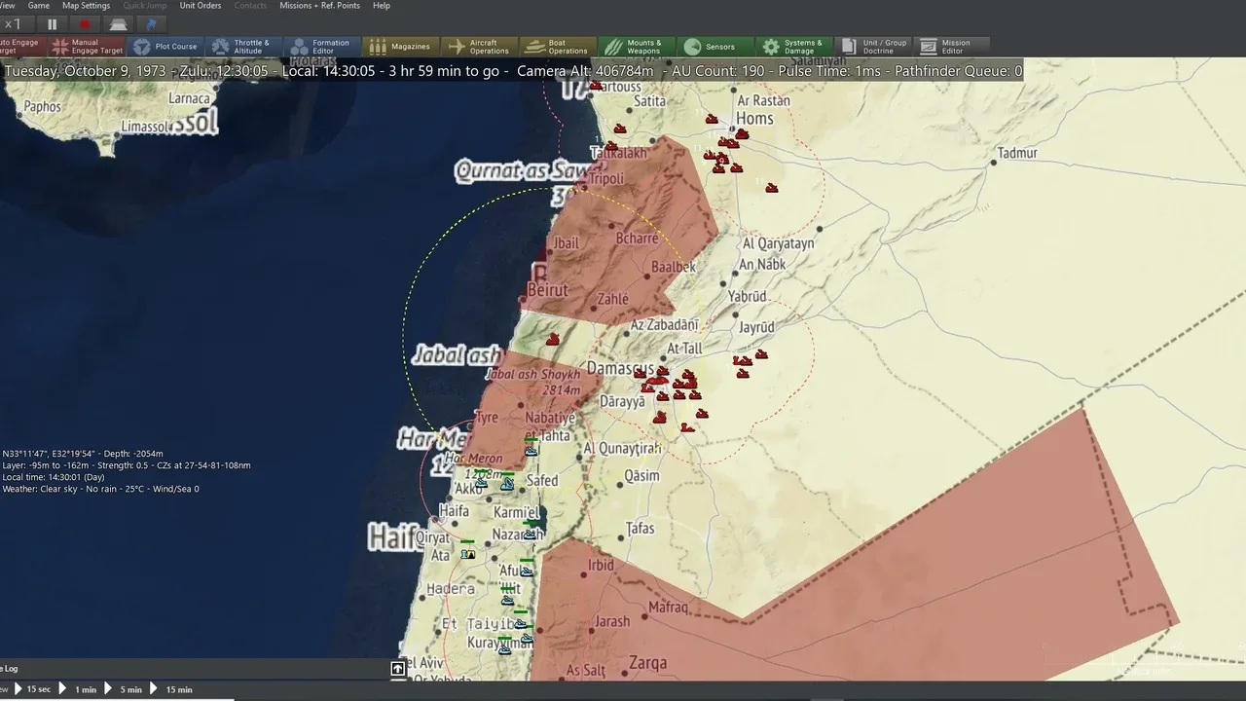Open the Sensors panel
This screenshot has width=1246, height=701.
coord(715,47)
